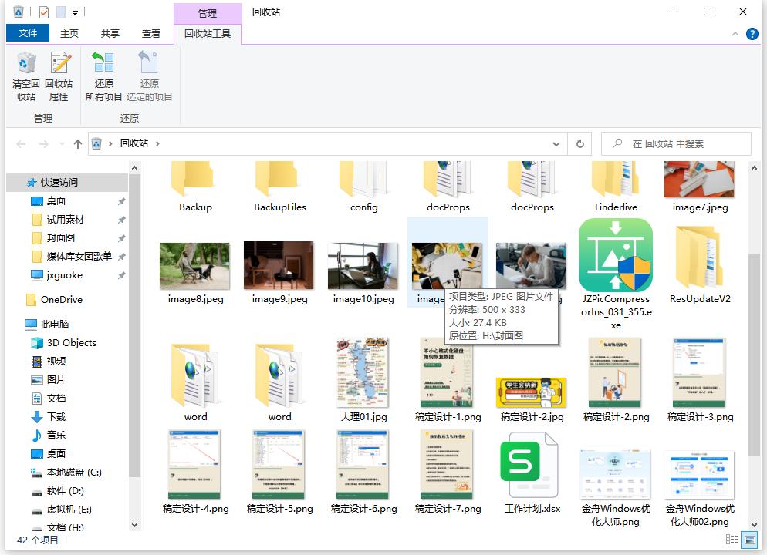This screenshot has width=767, height=555.
Task: Open 回收站属性 (Recycle Bin properties)
Action: [x=59, y=76]
